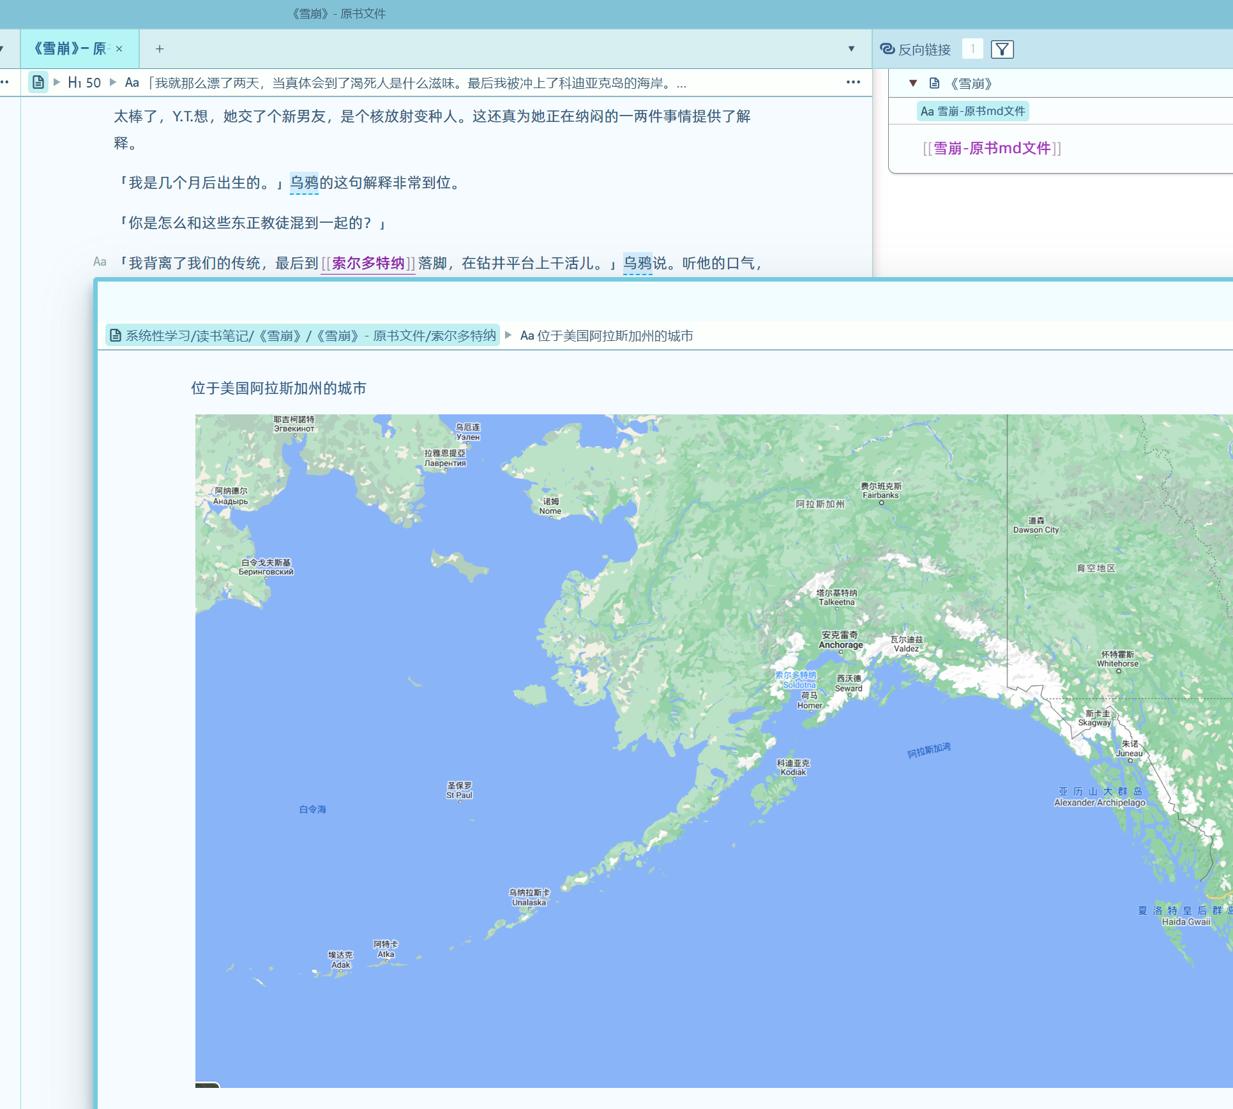Click the 反向链接 backlinks panel icon

coord(888,49)
